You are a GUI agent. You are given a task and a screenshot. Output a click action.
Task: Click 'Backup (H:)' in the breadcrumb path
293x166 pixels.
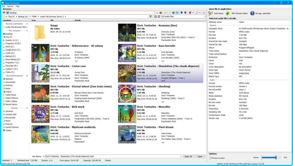coord(23,16)
